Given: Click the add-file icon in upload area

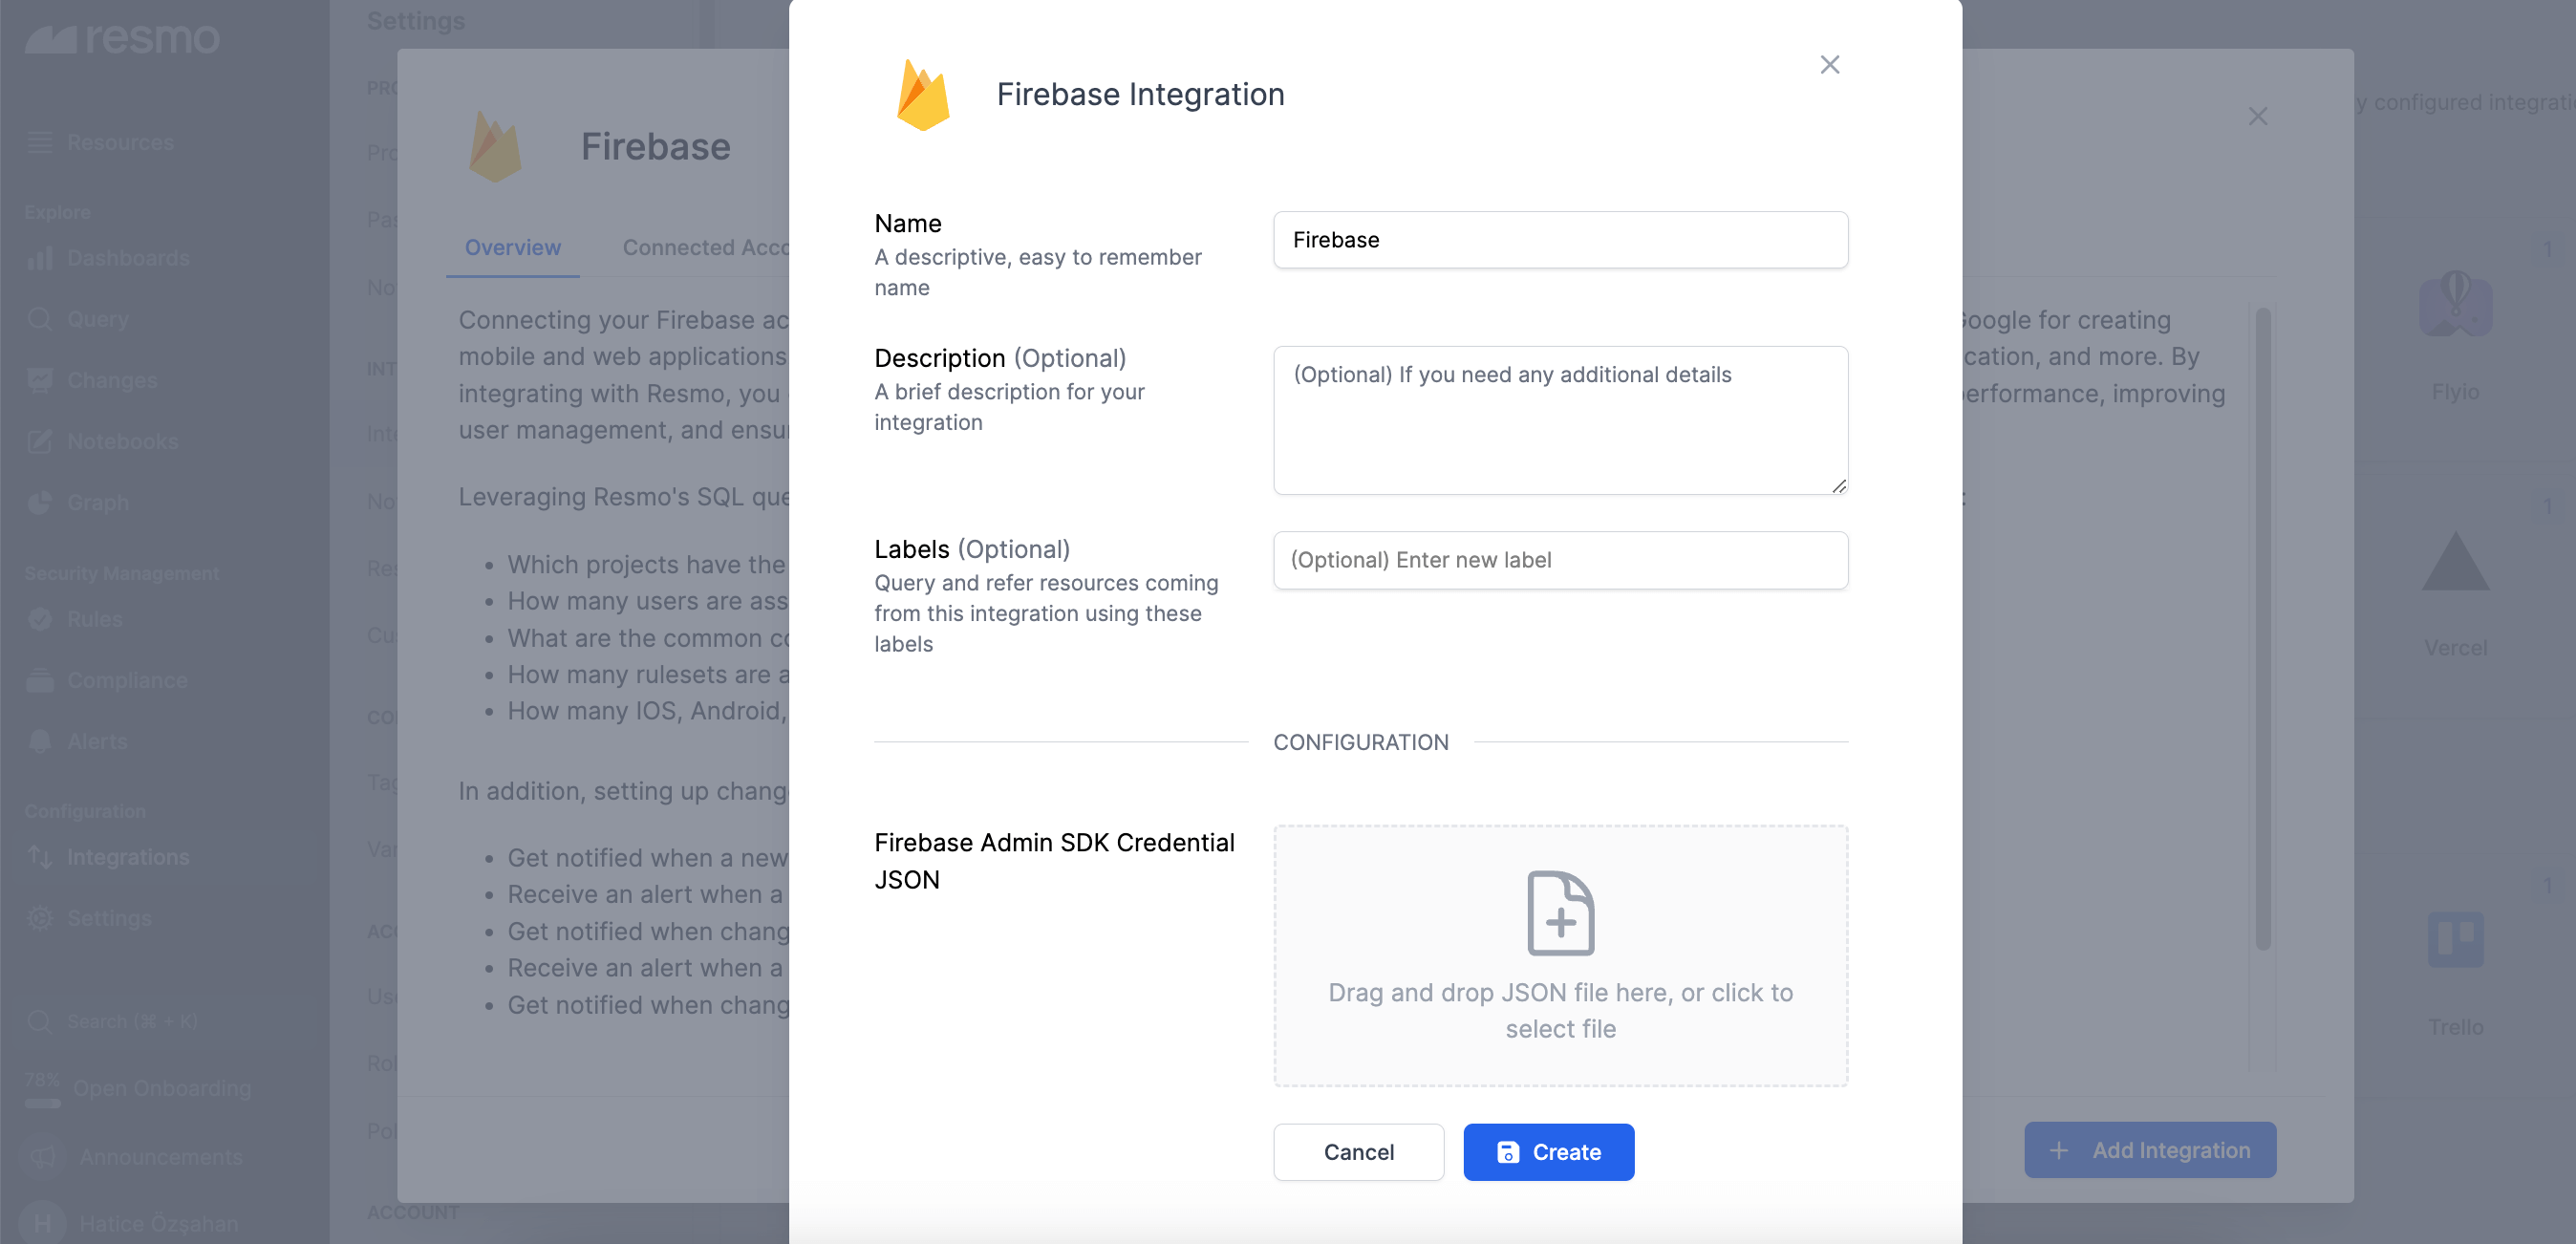Looking at the screenshot, I should coord(1560,912).
